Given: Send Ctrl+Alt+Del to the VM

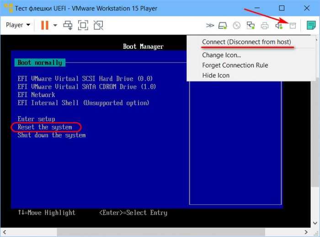Looking at the screenshot, I should pyautogui.click(x=68, y=25).
